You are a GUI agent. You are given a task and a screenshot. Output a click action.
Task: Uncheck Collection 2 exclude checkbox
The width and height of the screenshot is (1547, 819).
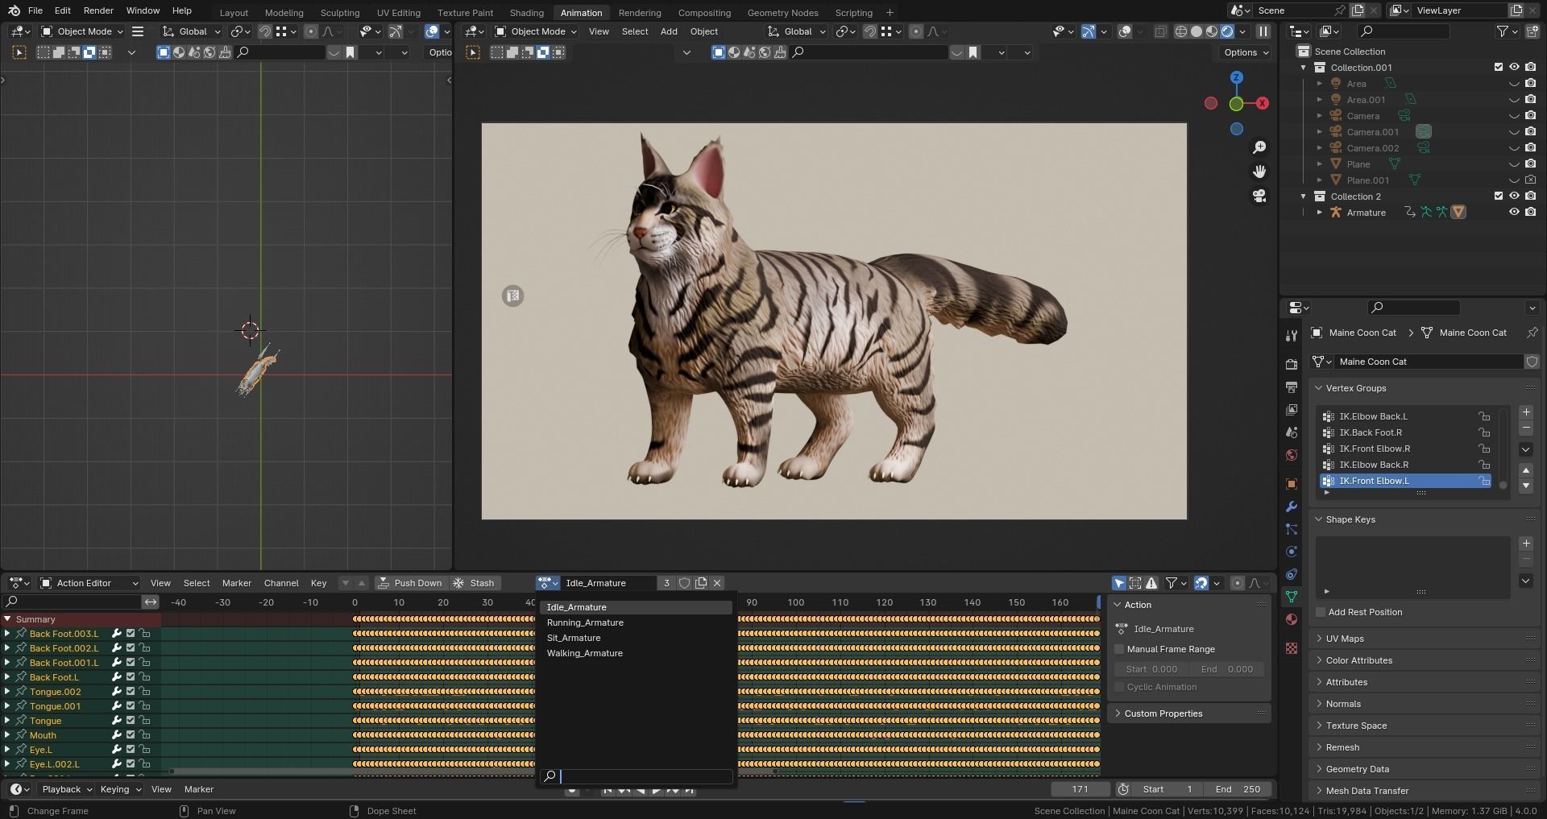(x=1499, y=196)
